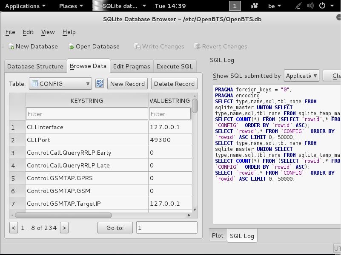Click the Tue 14:39 clock in the top panel
The height and width of the screenshot is (255, 341).
coord(170,6)
